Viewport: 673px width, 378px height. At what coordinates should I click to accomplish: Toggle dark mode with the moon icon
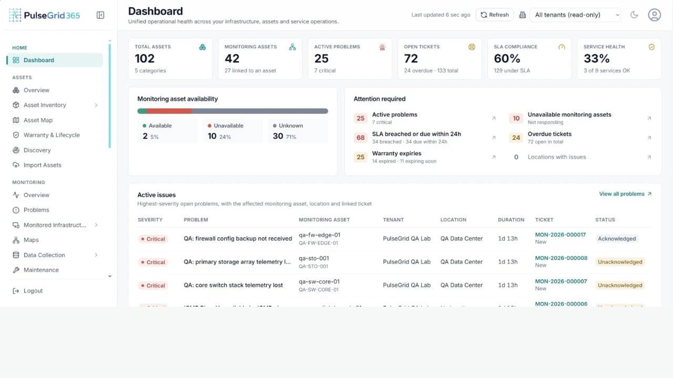coord(634,15)
